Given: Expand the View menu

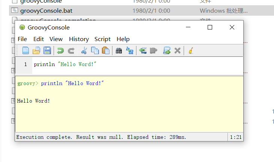Looking at the screenshot, I should (x=56, y=39).
